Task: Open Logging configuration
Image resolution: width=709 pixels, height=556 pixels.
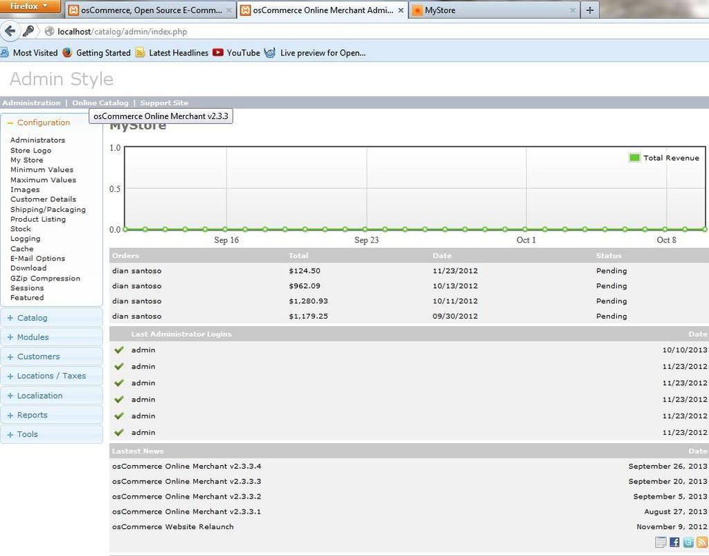Action: 26,239
